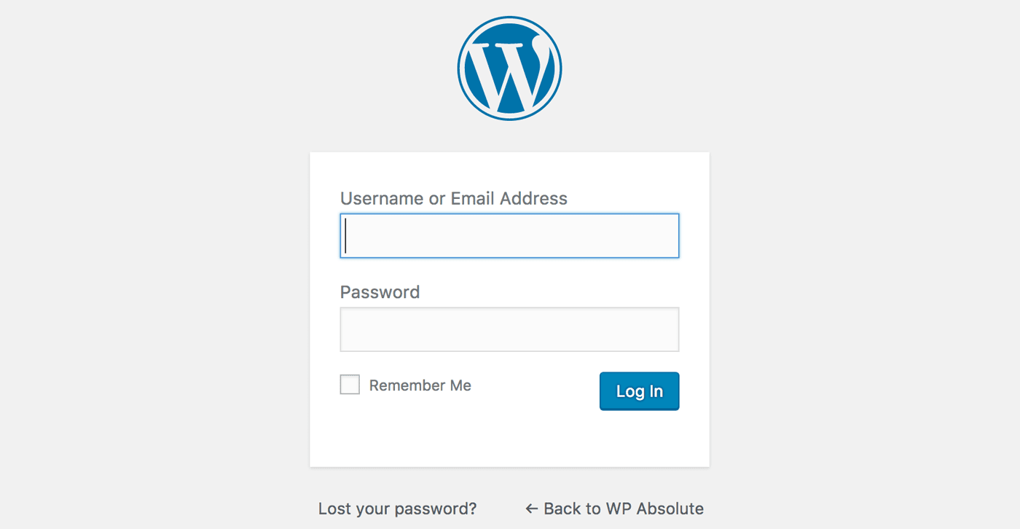Click the Password label text

[x=380, y=292]
